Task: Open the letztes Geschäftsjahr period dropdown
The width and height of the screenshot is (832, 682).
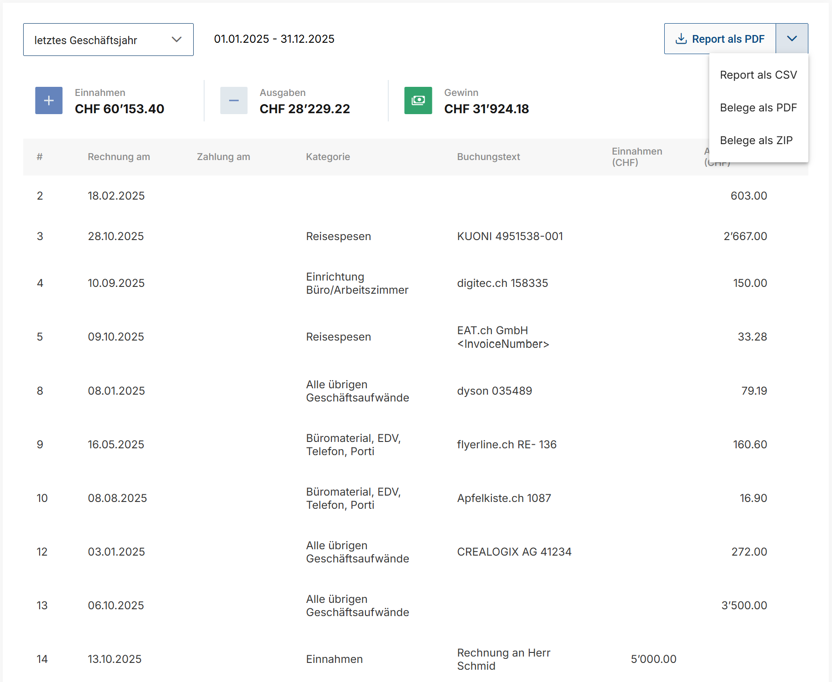Action: pyautogui.click(x=108, y=40)
